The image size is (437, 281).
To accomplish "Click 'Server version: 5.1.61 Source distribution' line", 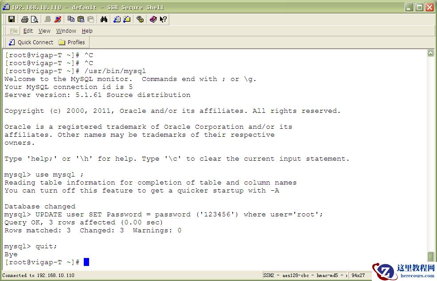I will [x=98, y=95].
